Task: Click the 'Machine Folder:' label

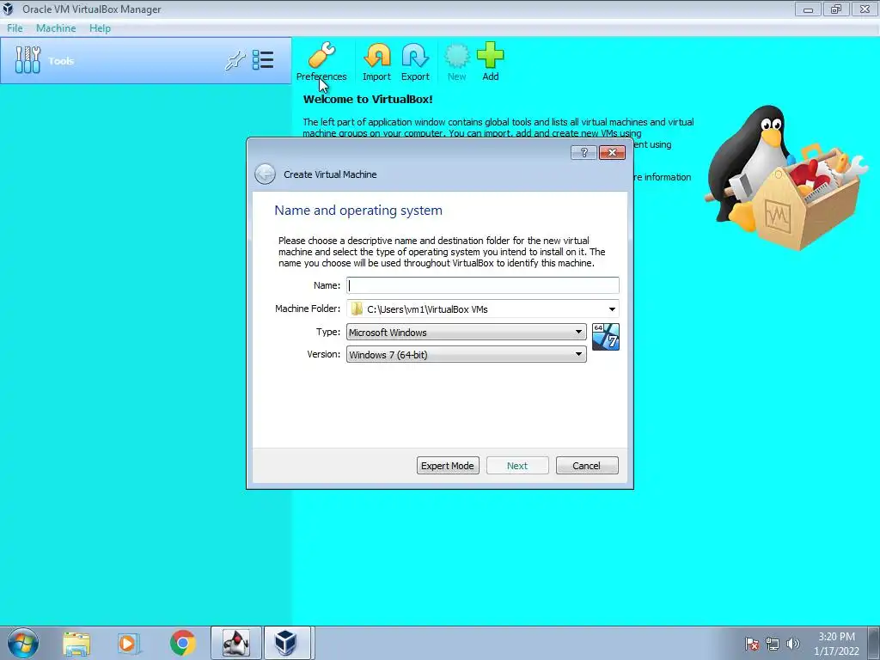Action: 308,309
